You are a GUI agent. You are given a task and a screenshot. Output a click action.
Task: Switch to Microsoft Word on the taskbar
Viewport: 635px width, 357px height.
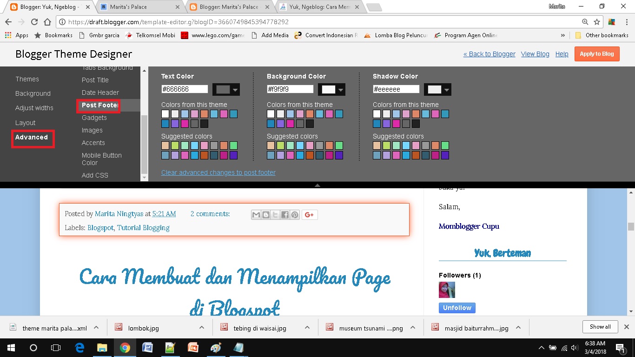(147, 348)
